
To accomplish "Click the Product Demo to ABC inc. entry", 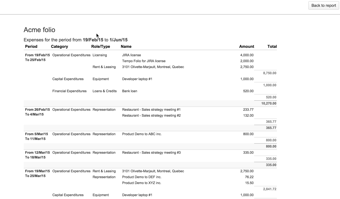I will 142,134.
